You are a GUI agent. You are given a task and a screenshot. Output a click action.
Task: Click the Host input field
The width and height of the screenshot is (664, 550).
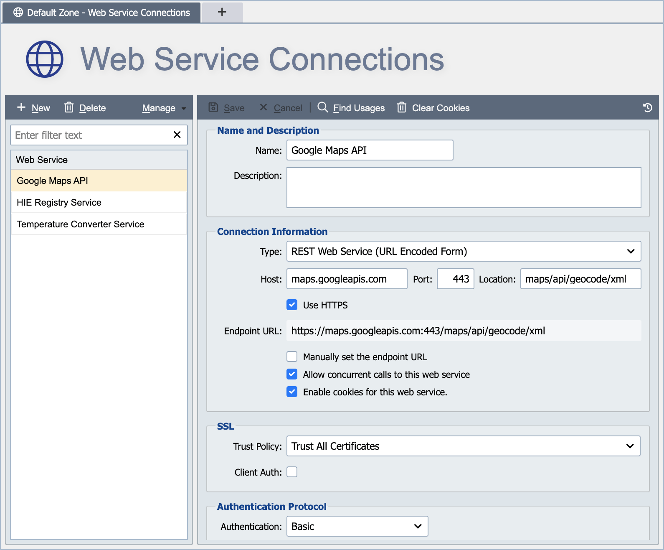click(x=347, y=279)
